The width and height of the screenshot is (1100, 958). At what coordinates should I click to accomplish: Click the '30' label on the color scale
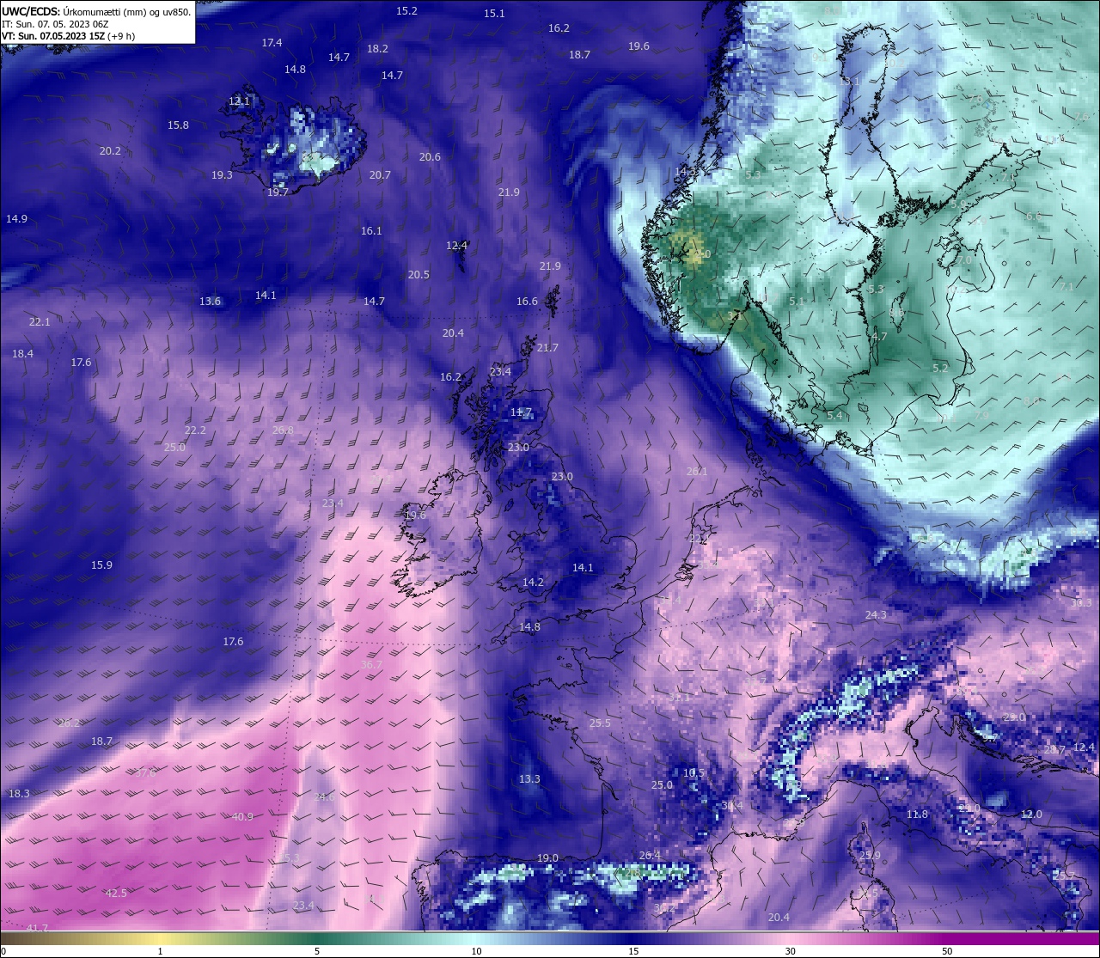(791, 951)
